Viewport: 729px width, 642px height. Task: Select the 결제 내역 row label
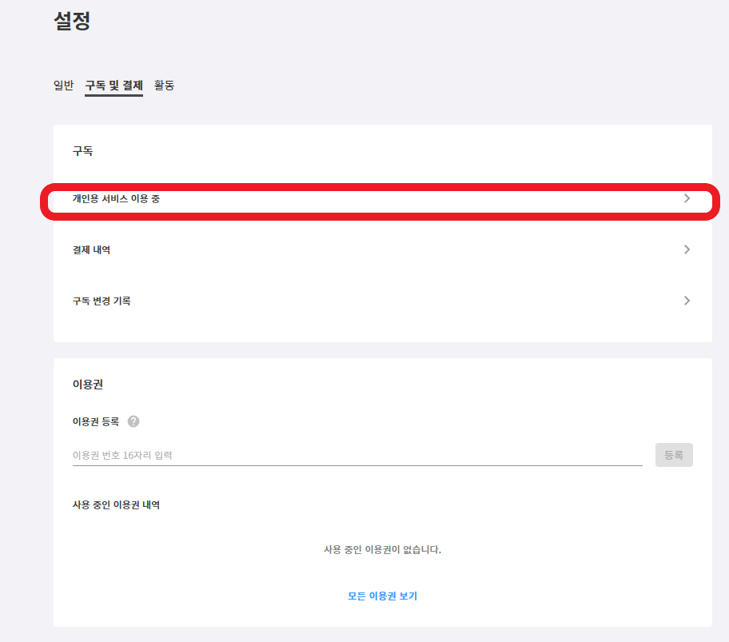(x=92, y=249)
